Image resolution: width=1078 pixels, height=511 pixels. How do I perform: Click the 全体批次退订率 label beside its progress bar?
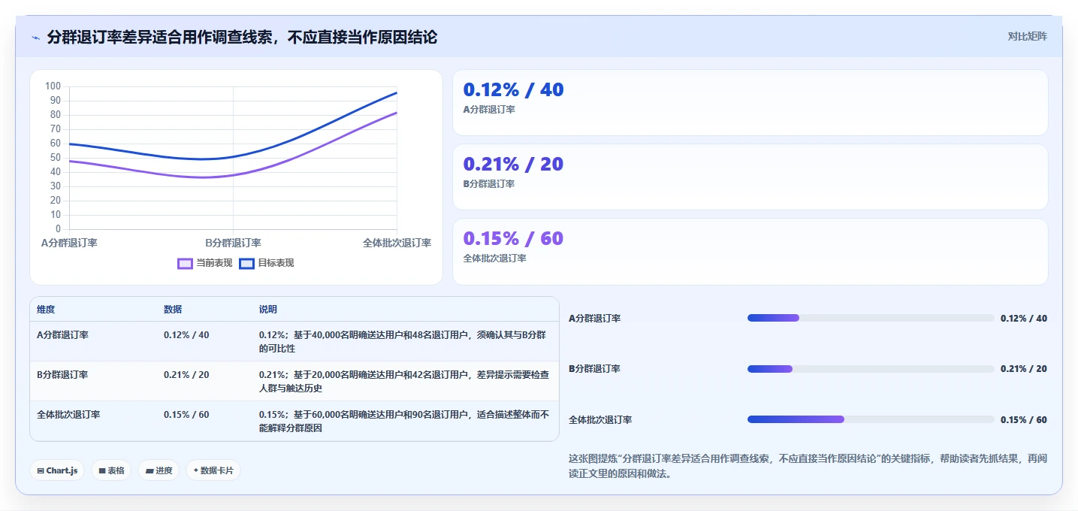pos(600,420)
